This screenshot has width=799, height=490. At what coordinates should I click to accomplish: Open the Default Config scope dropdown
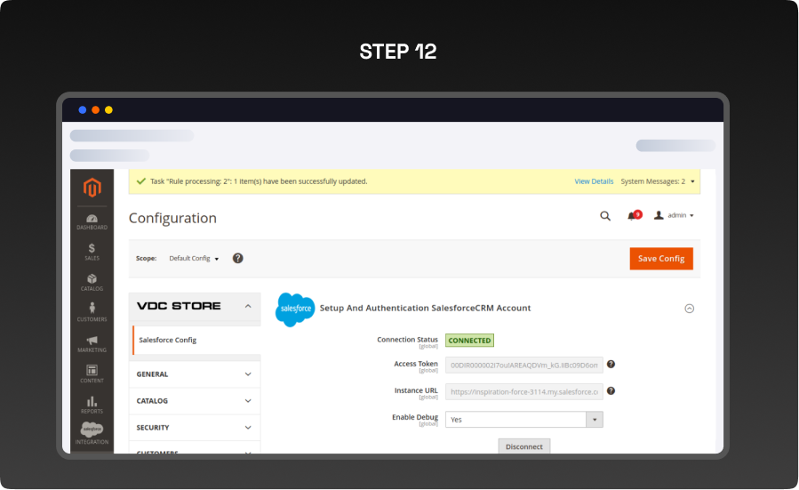194,259
